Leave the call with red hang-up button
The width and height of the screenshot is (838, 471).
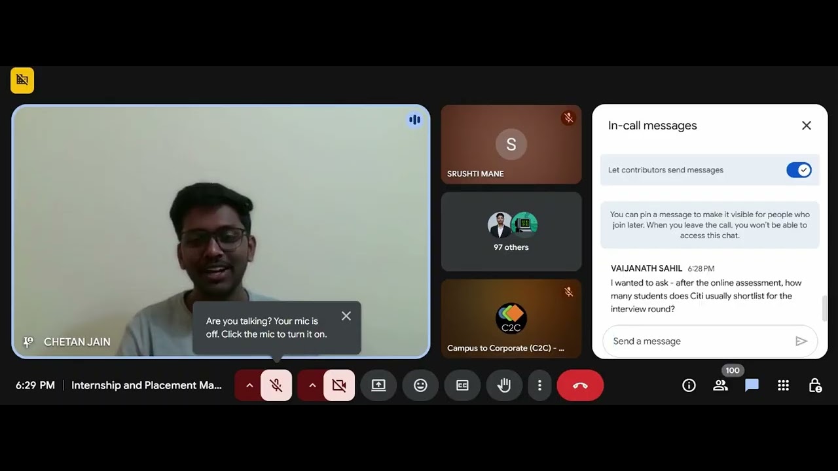(x=580, y=385)
